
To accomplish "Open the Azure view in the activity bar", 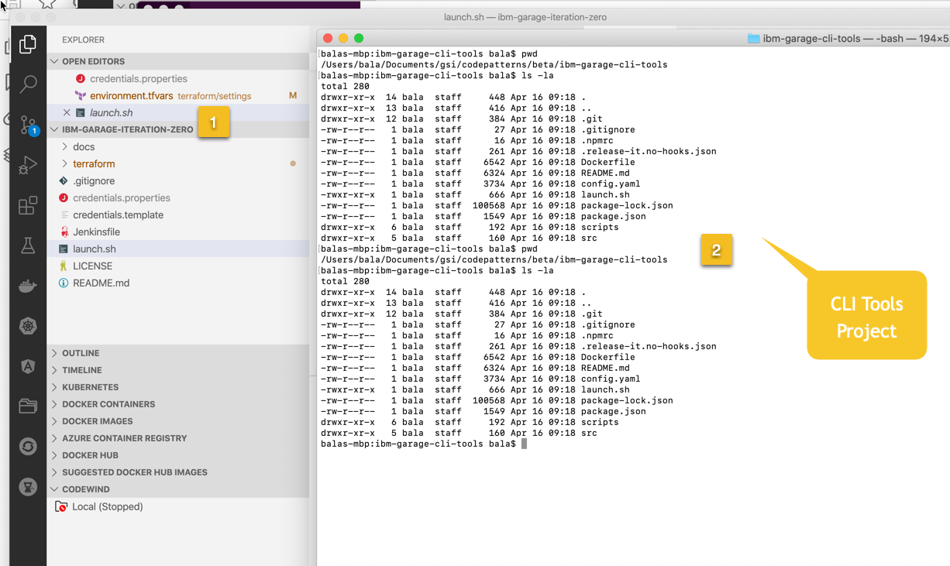I will (28, 366).
